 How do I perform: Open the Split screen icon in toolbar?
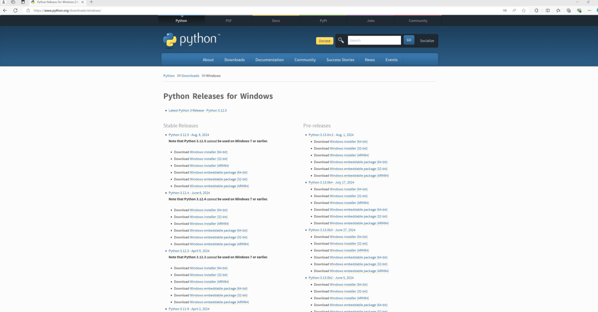click(x=548, y=10)
